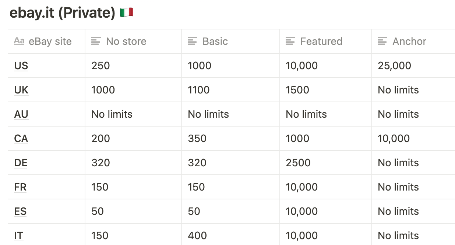The height and width of the screenshot is (245, 455).
Task: Open the AU row page
Action: pos(21,114)
